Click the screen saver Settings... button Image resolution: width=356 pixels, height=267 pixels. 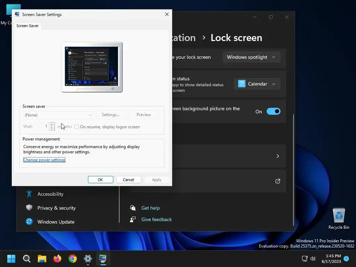pos(111,115)
